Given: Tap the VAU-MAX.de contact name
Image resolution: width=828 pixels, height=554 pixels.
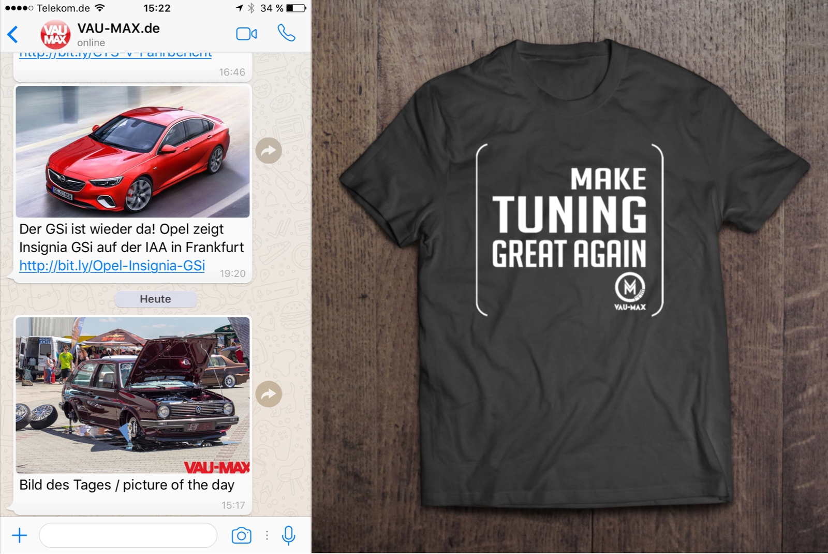Looking at the screenshot, I should pos(119,28).
